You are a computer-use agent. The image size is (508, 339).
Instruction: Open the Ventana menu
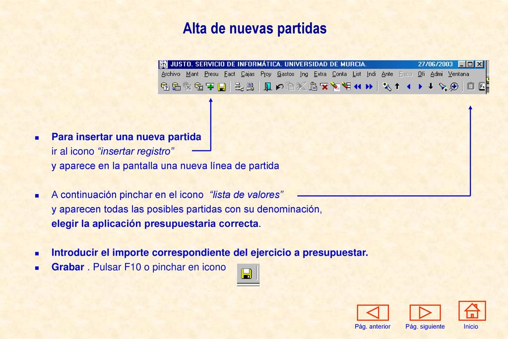point(458,74)
